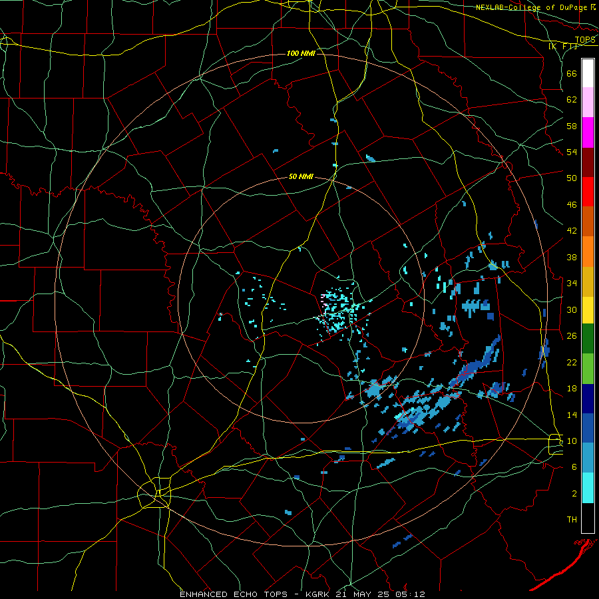Click the TOPS legend title
Viewport: 599px width, 599px height.
[x=585, y=40]
